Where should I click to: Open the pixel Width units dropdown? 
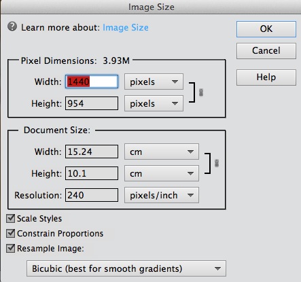[x=154, y=82]
